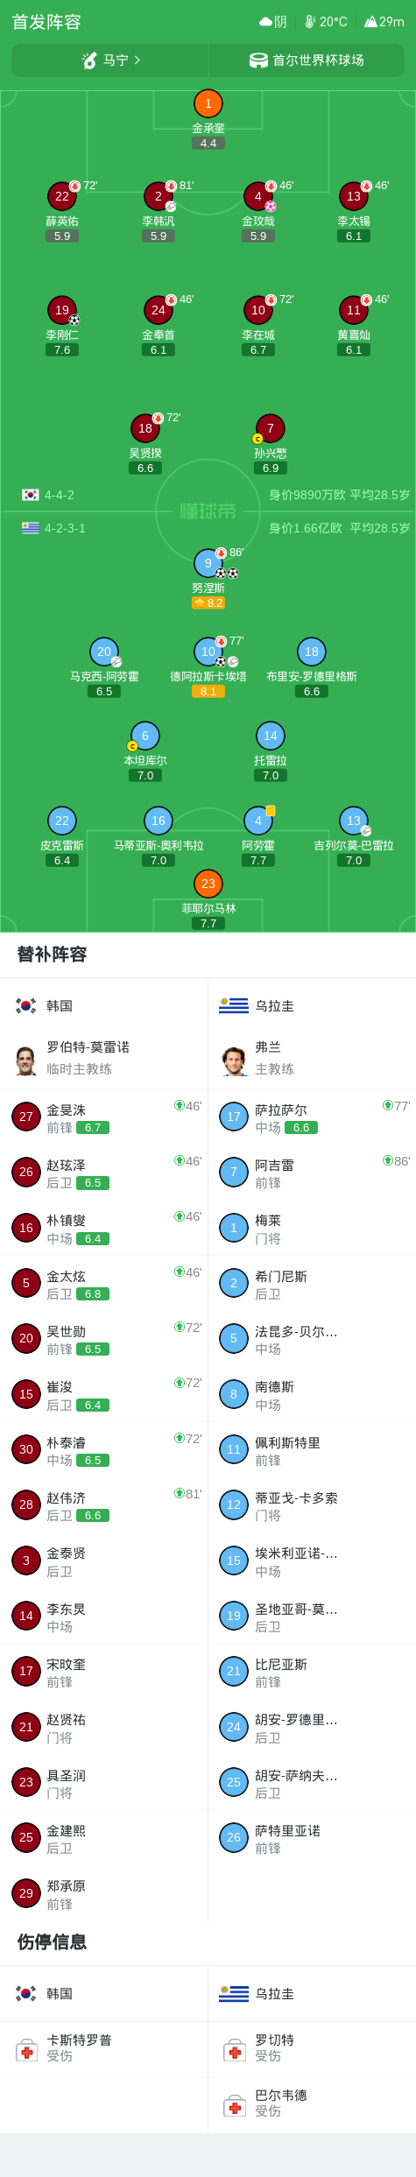Select 德阿拉斯卡埃塔 8.1 rating badge
This screenshot has width=416, height=2177.
[x=208, y=691]
